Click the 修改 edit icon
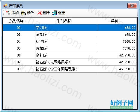 pos(24,13)
